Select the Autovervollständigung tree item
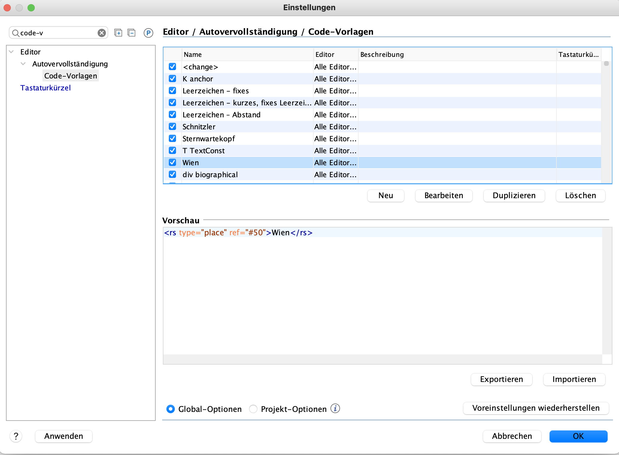The height and width of the screenshot is (455, 619). click(x=70, y=64)
